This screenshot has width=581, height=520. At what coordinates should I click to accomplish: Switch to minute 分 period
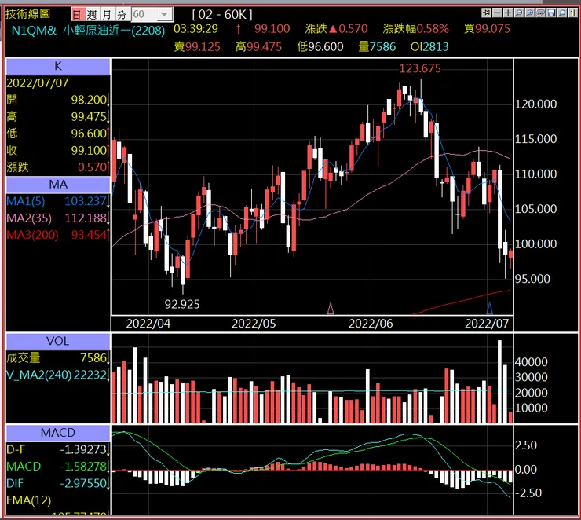tap(122, 14)
